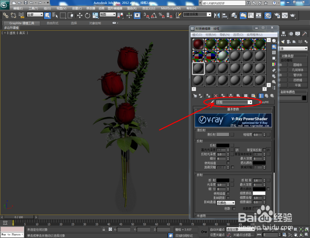Open 'MAXScript(M)' menu
This screenshot has height=238, width=310.
[x=170, y=8]
